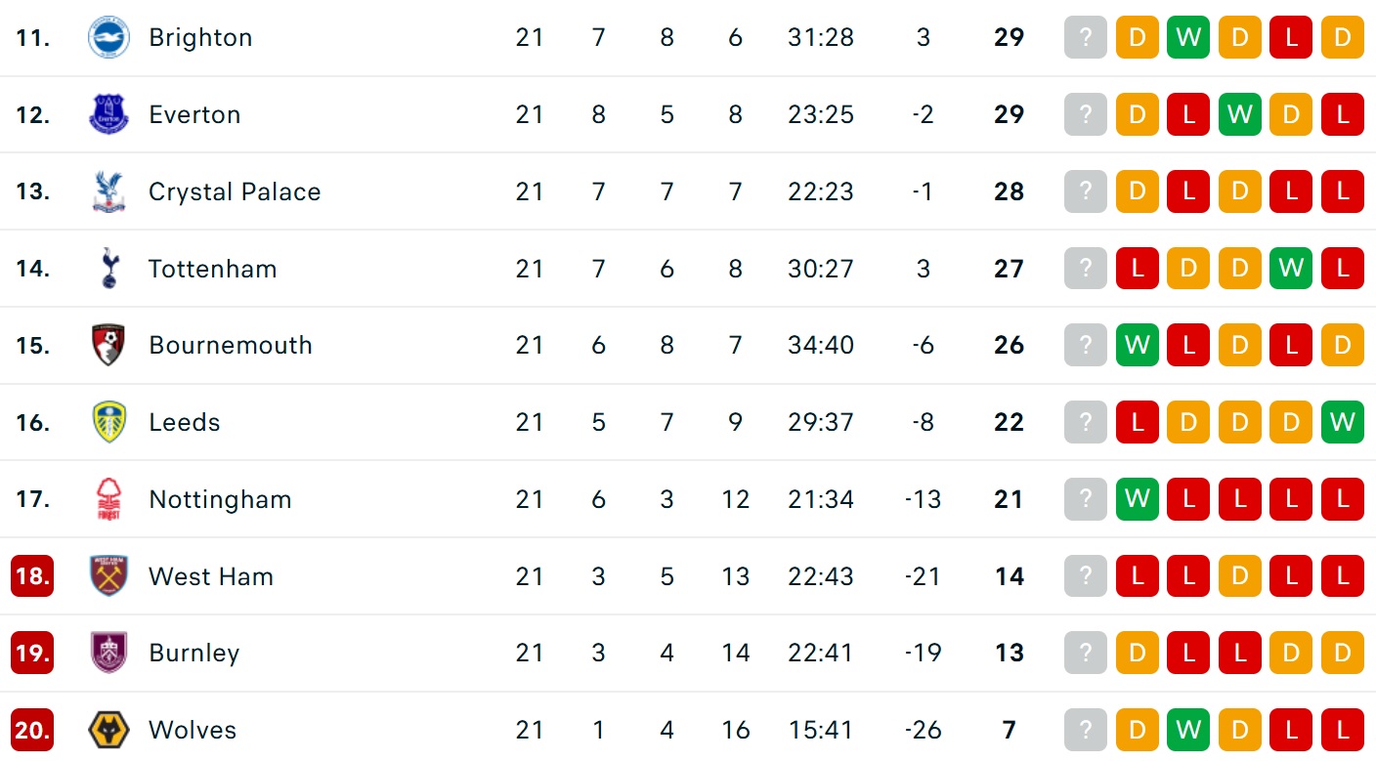
Task: Click the Leeds club crest
Action: [108, 422]
